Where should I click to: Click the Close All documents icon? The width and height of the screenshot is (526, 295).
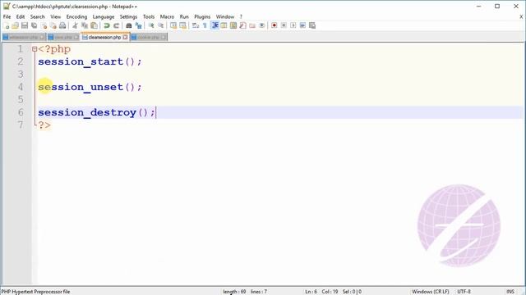(53, 25)
